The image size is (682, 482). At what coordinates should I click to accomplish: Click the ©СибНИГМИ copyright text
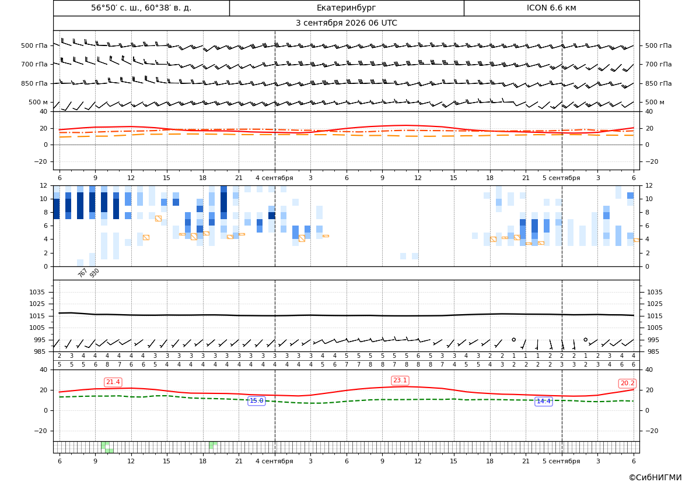click(655, 477)
